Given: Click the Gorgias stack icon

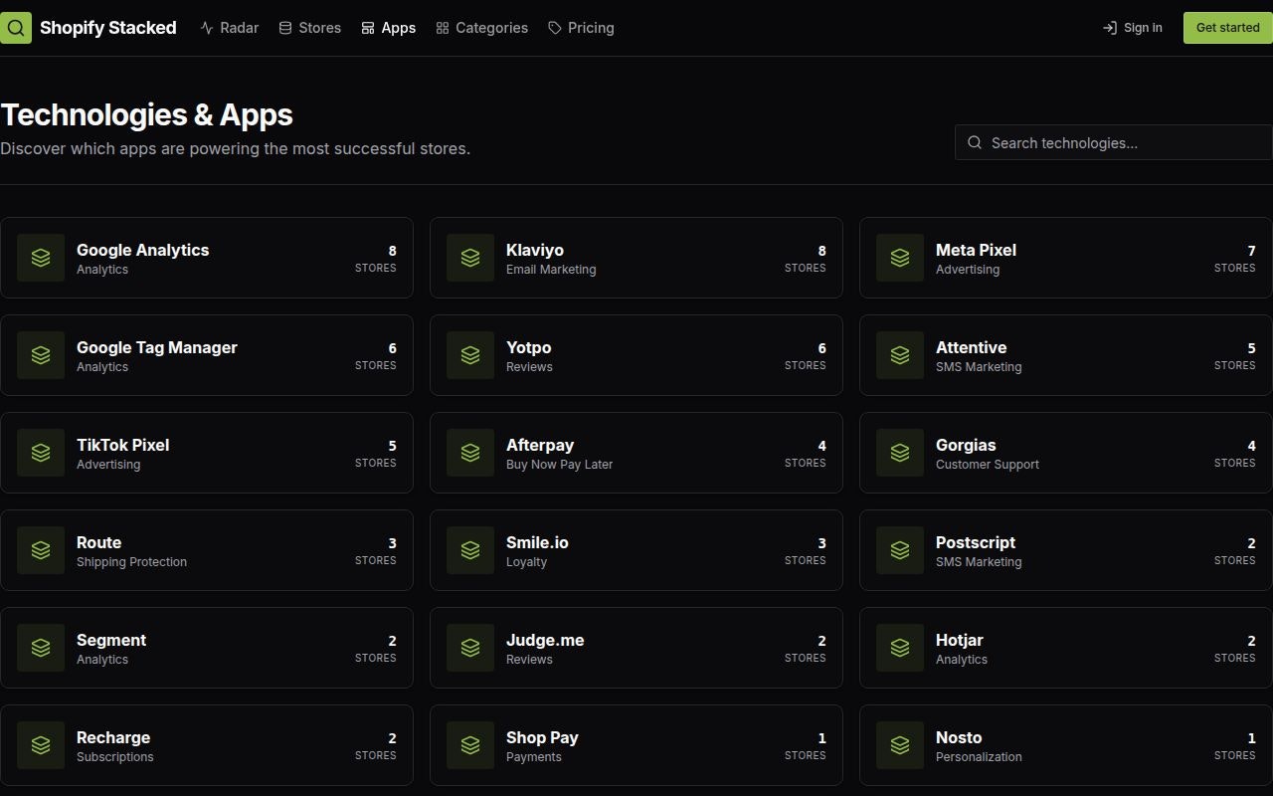Looking at the screenshot, I should (900, 453).
